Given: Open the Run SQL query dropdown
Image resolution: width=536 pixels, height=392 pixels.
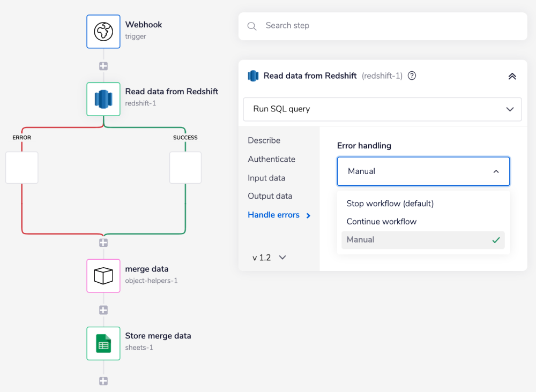Looking at the screenshot, I should coord(382,109).
